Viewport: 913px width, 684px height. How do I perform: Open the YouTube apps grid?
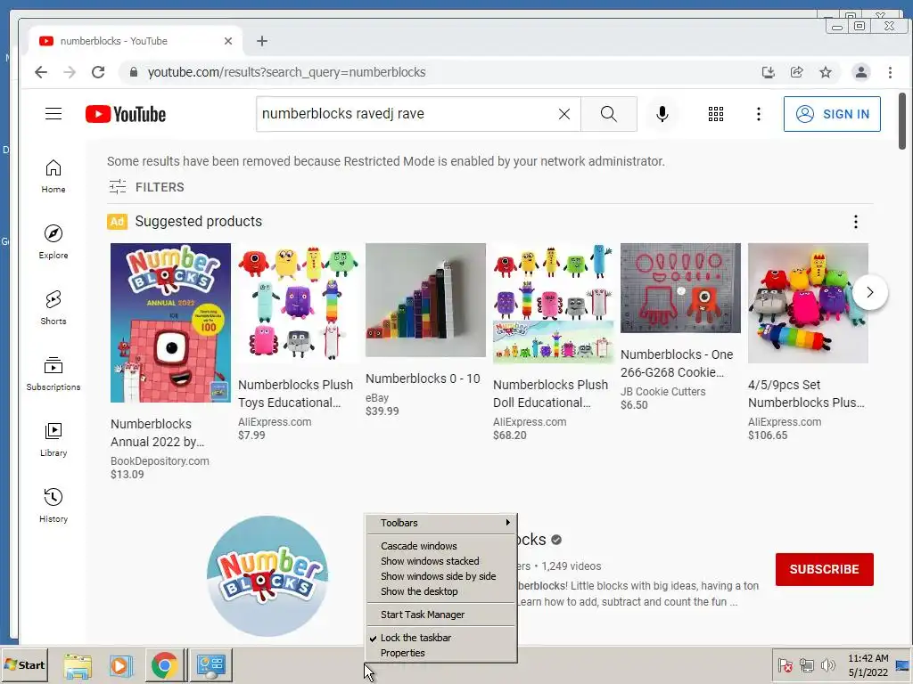tap(716, 114)
